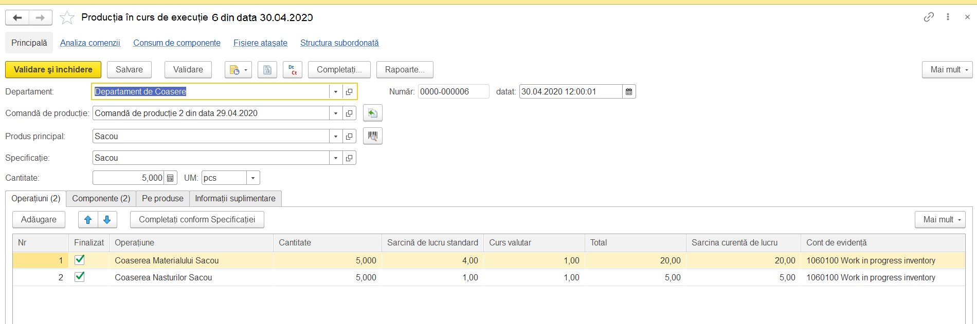Image resolution: width=977 pixels, height=324 pixels.
Task: Copy link to this document
Action: [929, 17]
